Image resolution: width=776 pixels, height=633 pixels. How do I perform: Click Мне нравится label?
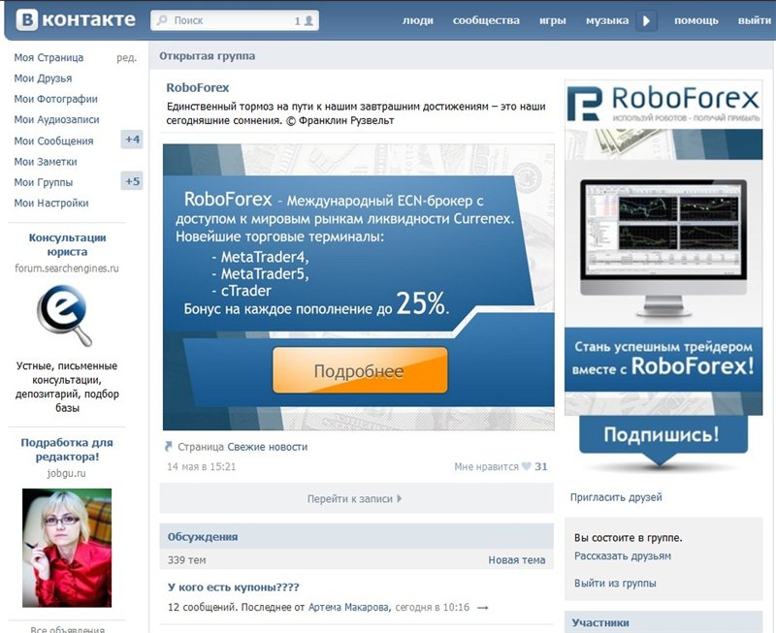(x=486, y=466)
